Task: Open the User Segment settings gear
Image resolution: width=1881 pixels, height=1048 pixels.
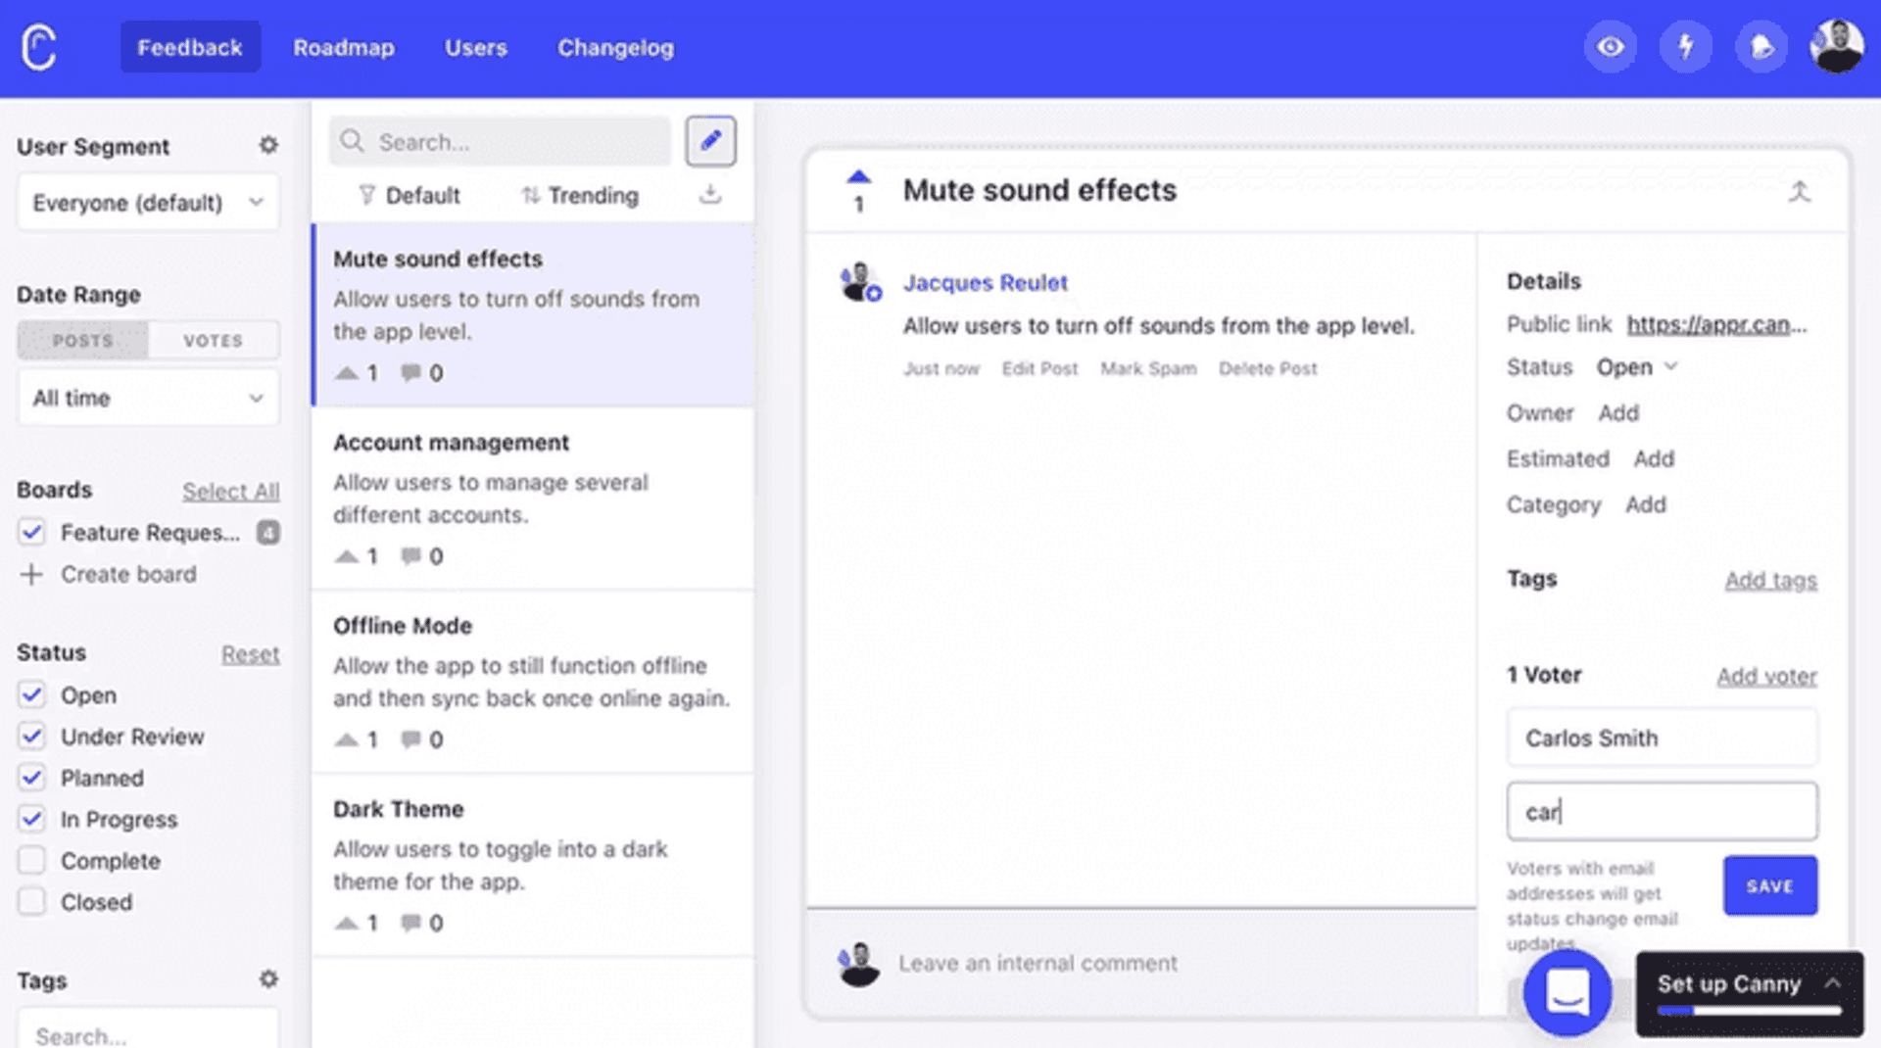Action: click(268, 145)
